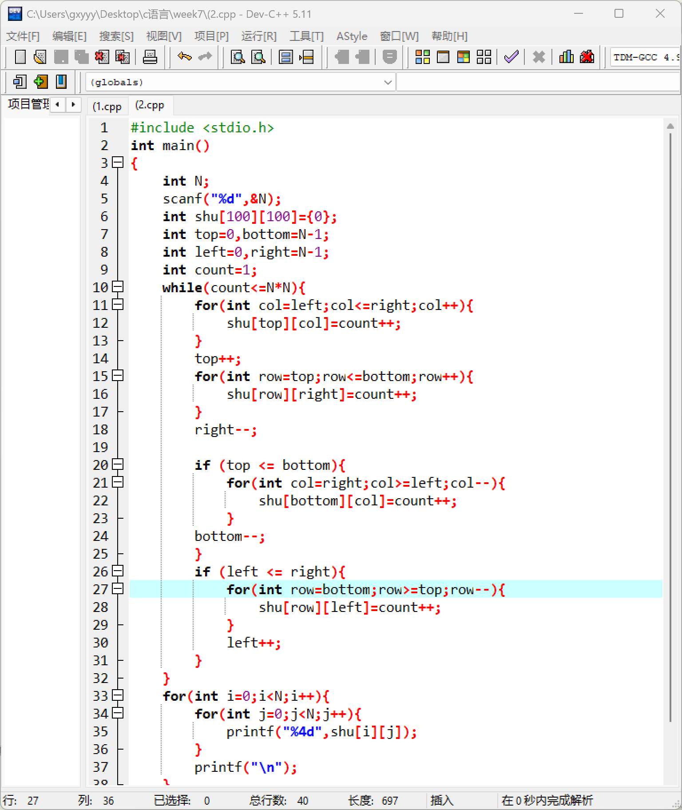Screen dimensions: 682x810
Task: Open Find with the first magnifier icon
Action: coord(238,57)
